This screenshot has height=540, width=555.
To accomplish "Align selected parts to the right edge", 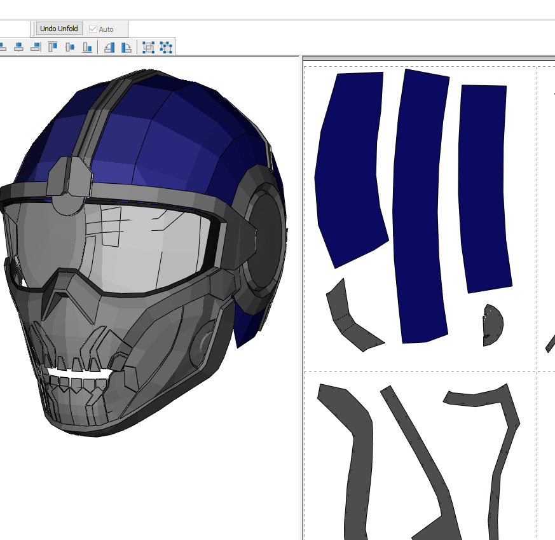I will pyautogui.click(x=36, y=47).
